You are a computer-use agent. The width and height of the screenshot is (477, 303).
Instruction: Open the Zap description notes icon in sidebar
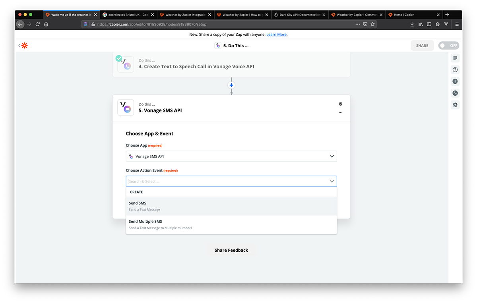click(x=455, y=58)
